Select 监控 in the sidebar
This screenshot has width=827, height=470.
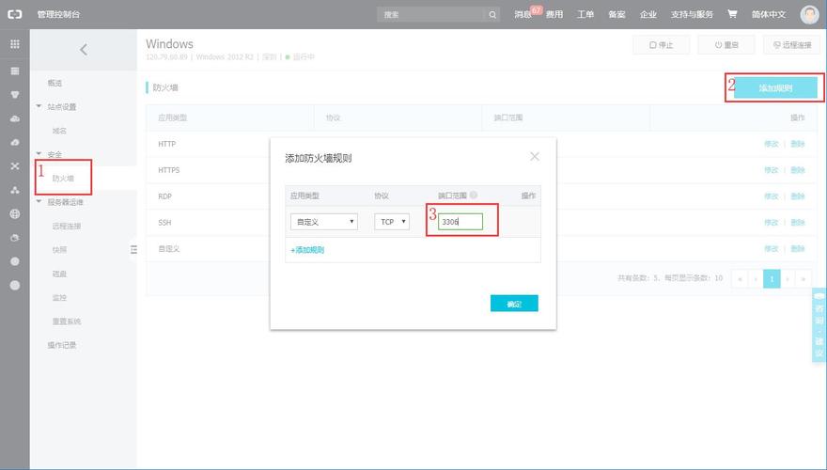point(59,297)
